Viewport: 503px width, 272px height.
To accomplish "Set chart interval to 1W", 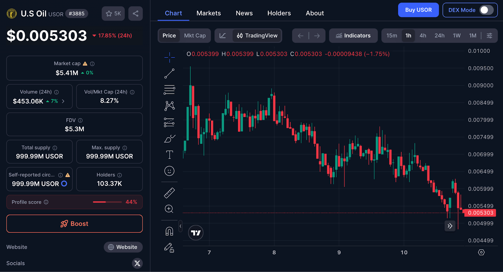I will coord(457,35).
